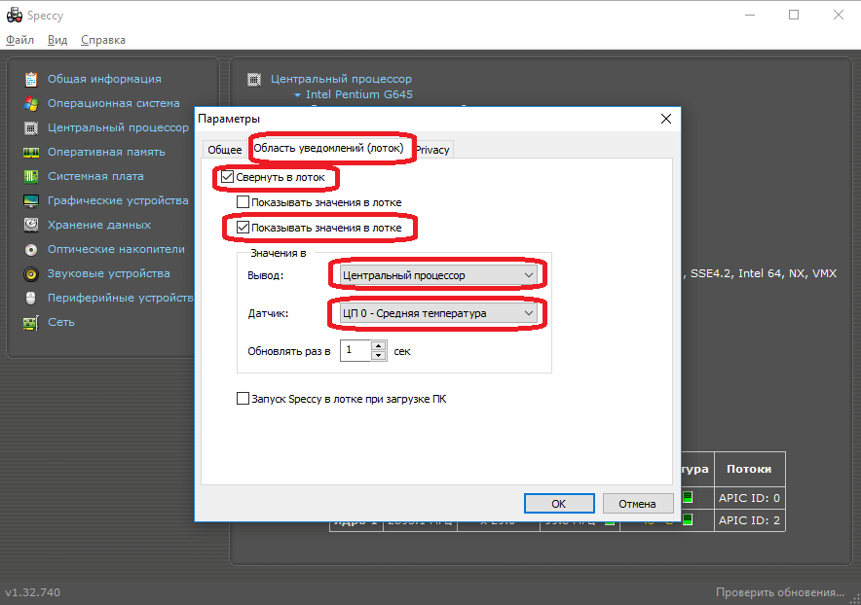Open the Звуковые устройства speaker icon
861x605 pixels.
point(30,273)
